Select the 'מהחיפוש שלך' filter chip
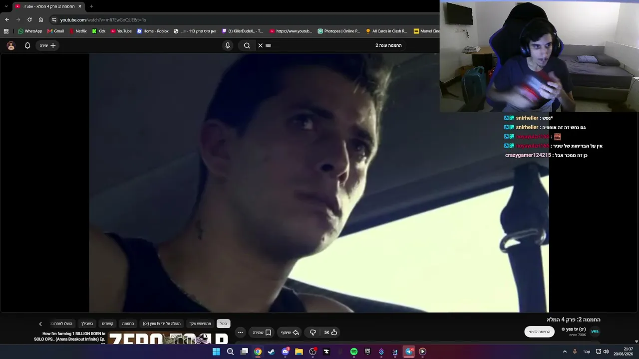Viewport: 639px width, 359px height. click(x=200, y=324)
